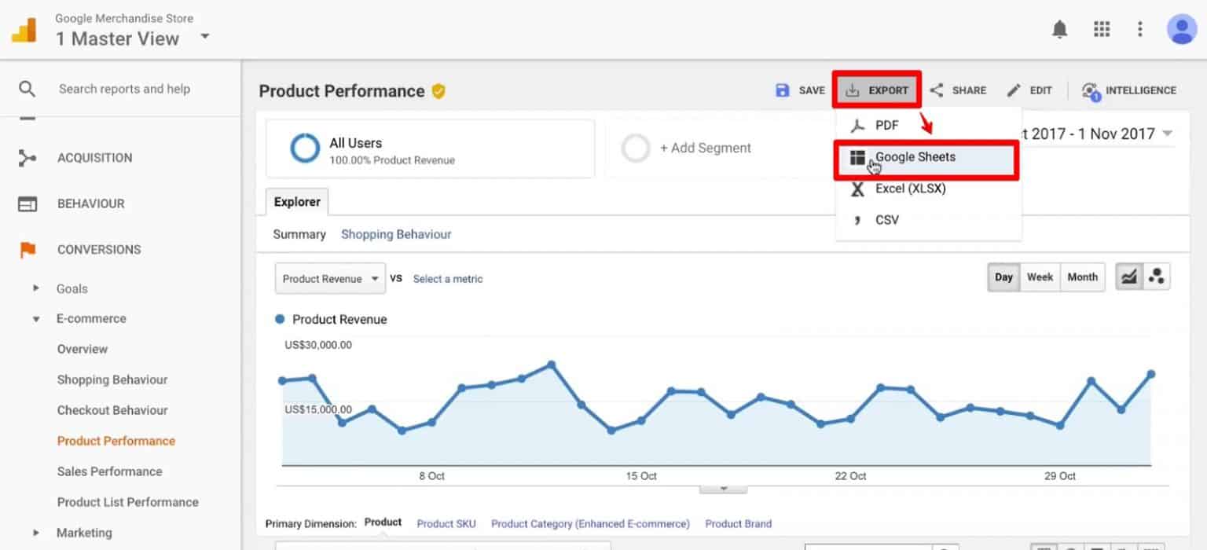Image resolution: width=1207 pixels, height=550 pixels.
Task: Switch to line chart view icon
Action: point(1129,277)
